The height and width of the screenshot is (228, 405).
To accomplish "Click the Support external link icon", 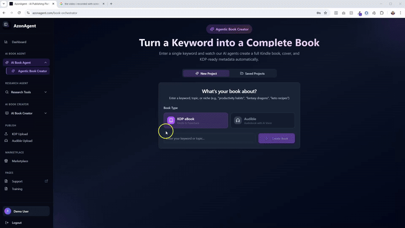I will (47, 181).
